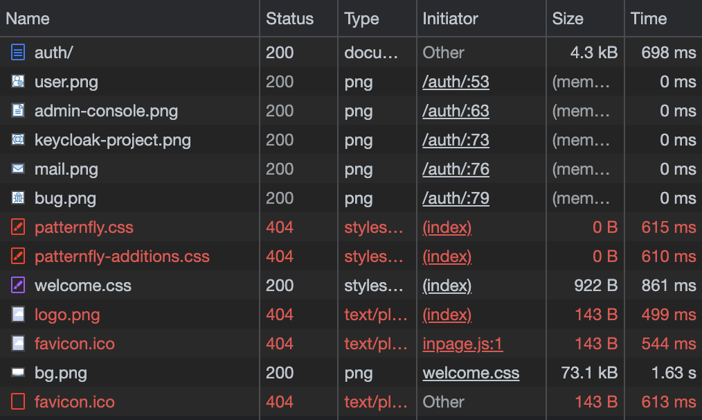Select the failed logo.png request name
Screen dimensions: 702x420
tap(67, 315)
